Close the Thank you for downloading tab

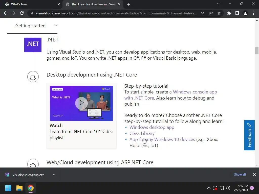coord(119,4)
